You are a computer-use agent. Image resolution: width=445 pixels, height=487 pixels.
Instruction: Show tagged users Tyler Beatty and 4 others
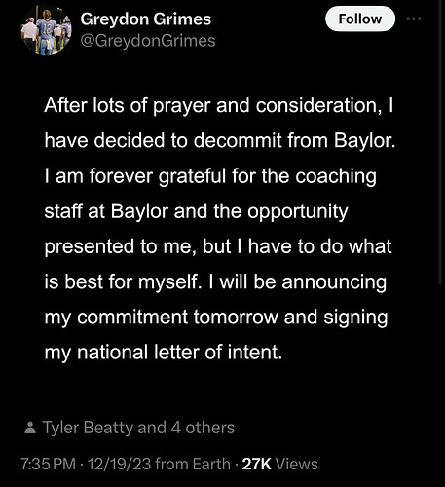[x=138, y=428]
